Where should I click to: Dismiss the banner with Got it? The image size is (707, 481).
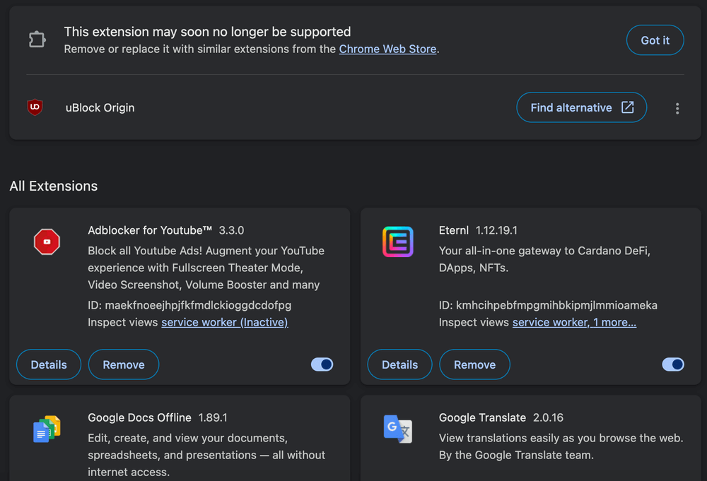point(655,40)
